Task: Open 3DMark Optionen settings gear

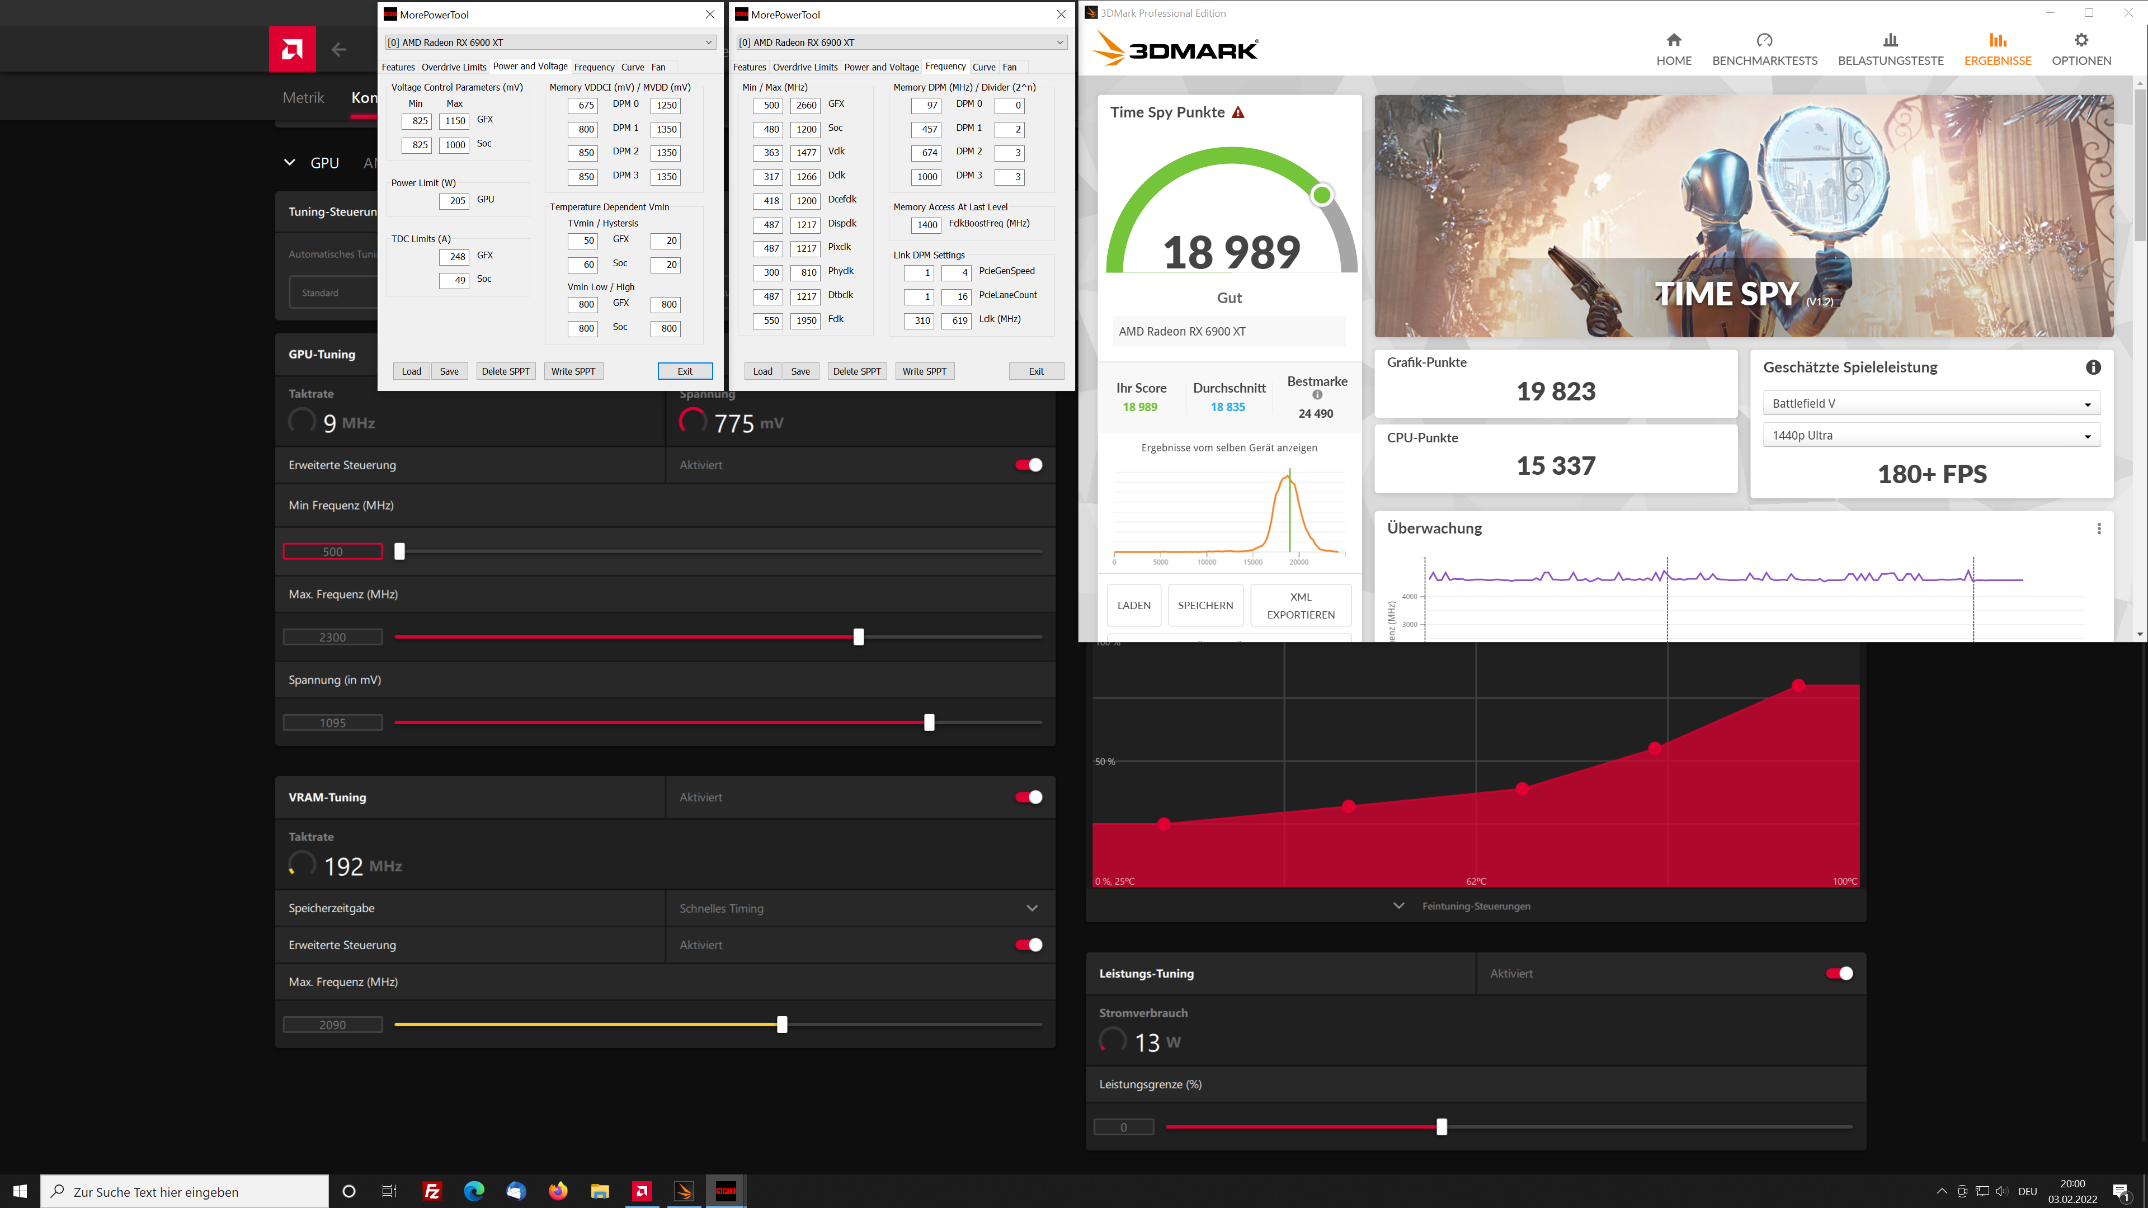Action: (x=2081, y=48)
